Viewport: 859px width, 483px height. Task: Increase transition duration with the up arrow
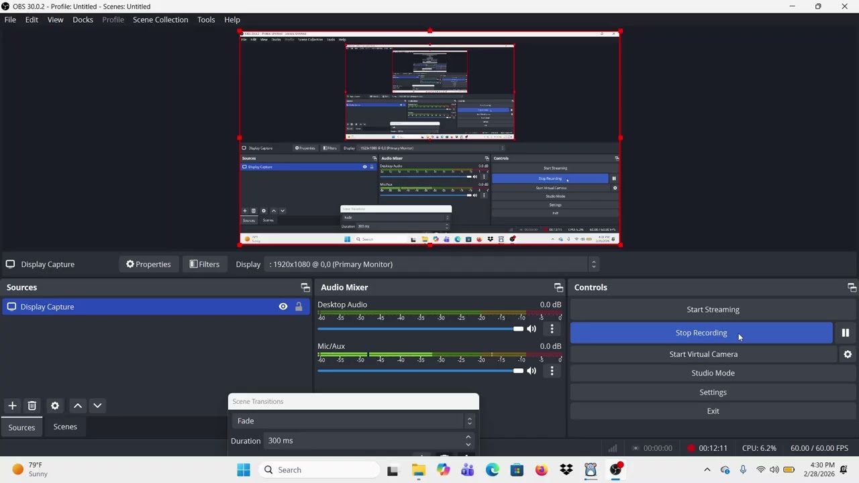pyautogui.click(x=468, y=437)
